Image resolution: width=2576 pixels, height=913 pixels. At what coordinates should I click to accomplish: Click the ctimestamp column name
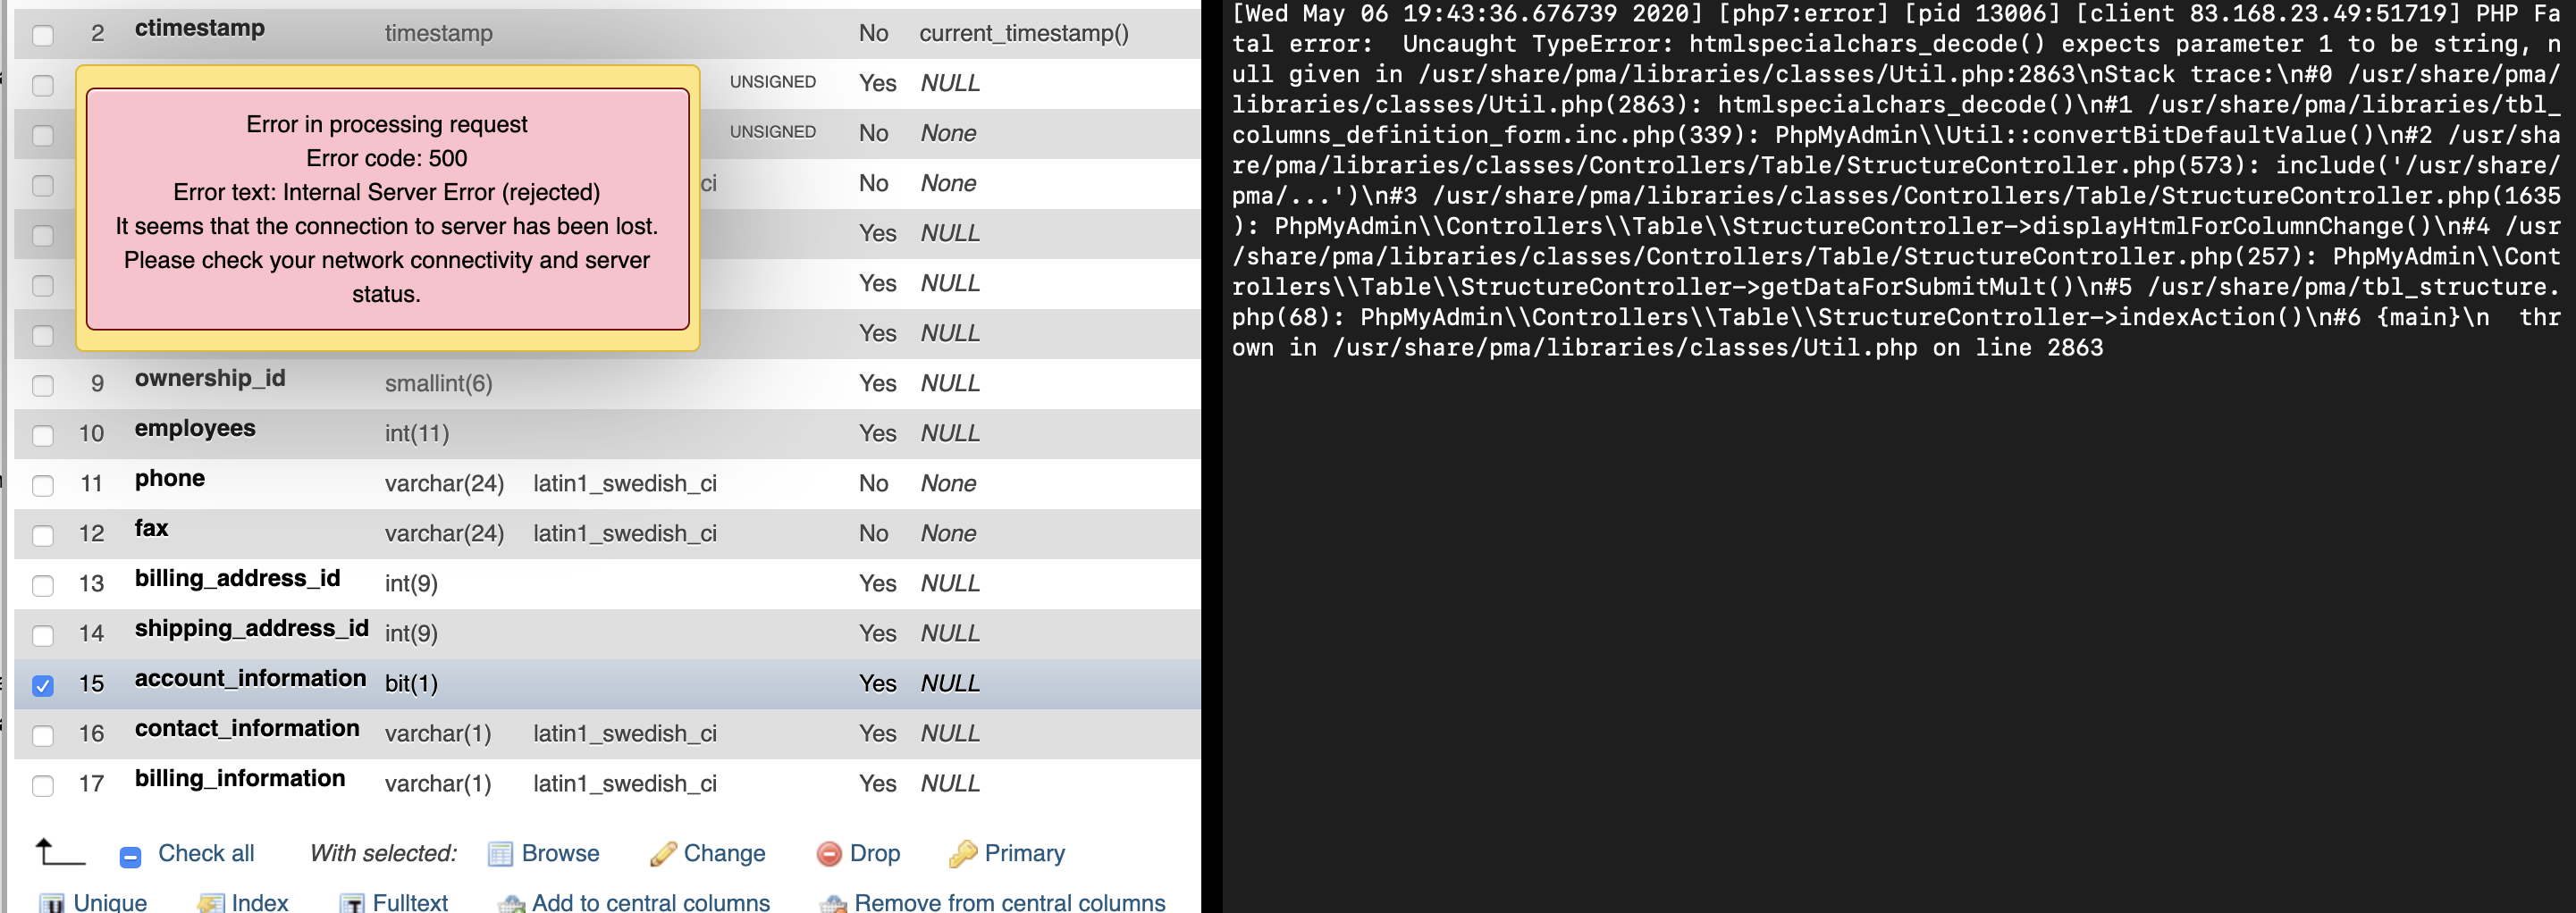pyautogui.click(x=200, y=28)
